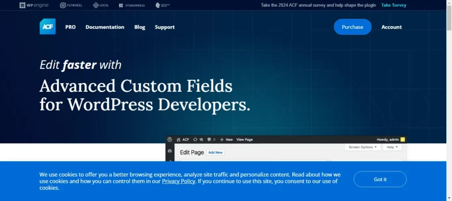The height and width of the screenshot is (201, 452).
Task: Click the plus New item in admin bar
Action: [226, 140]
